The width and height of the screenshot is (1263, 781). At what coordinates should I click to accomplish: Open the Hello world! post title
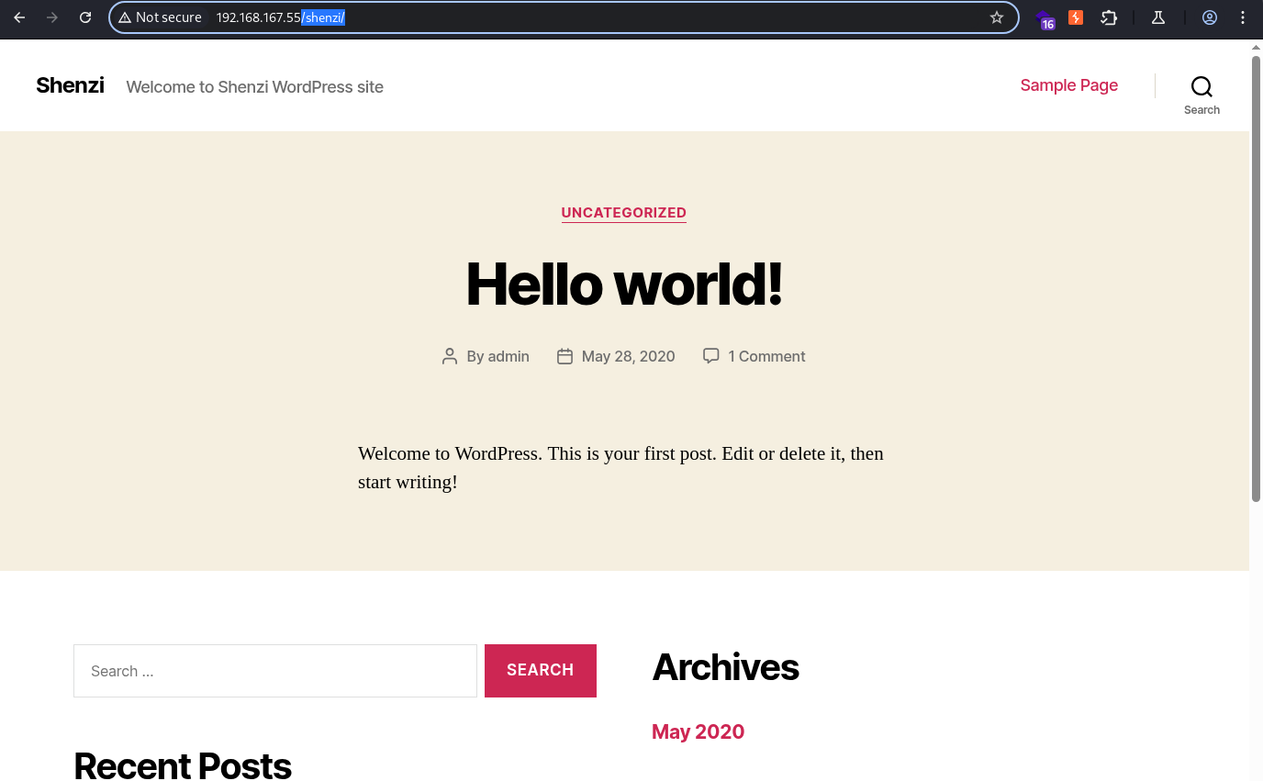click(624, 284)
